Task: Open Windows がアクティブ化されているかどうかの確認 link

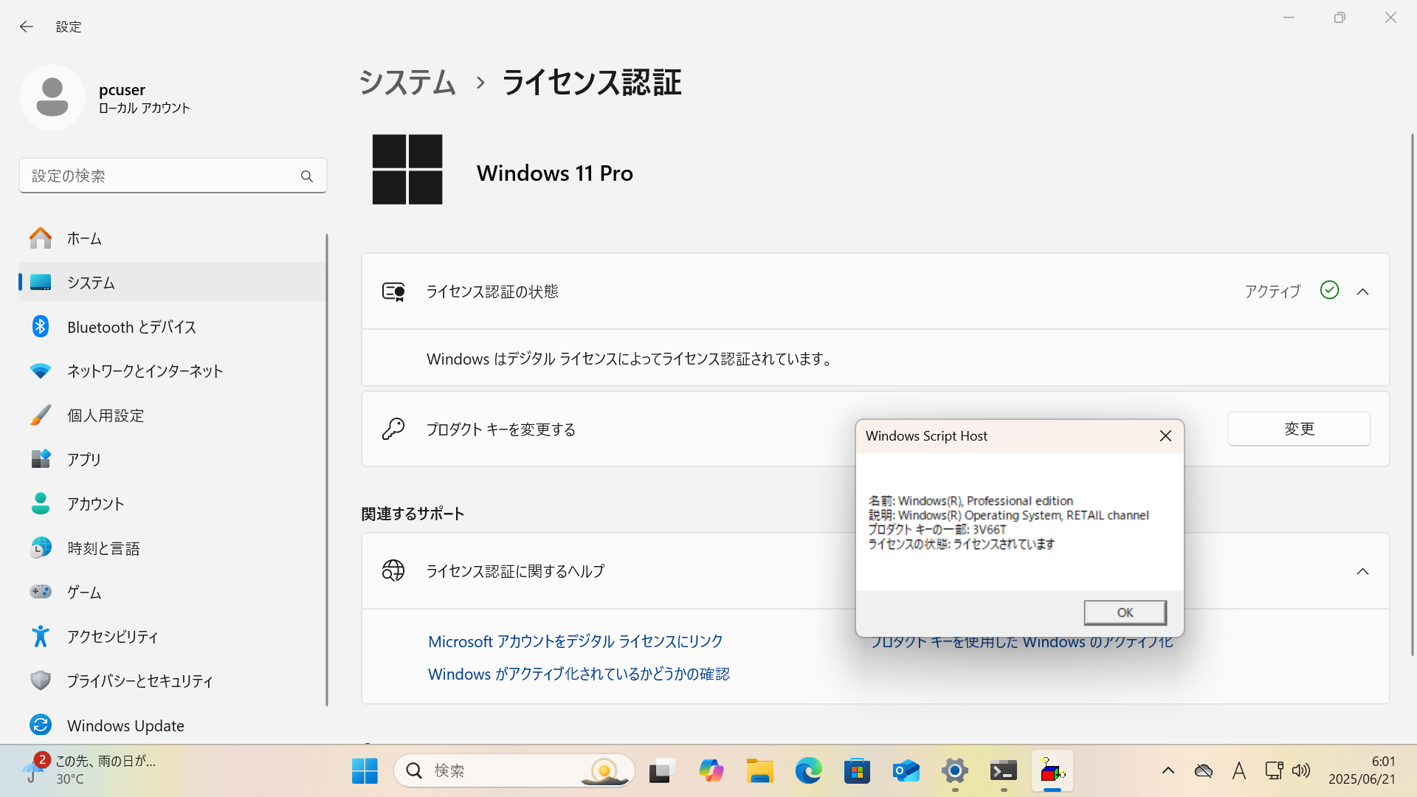Action: coord(579,674)
